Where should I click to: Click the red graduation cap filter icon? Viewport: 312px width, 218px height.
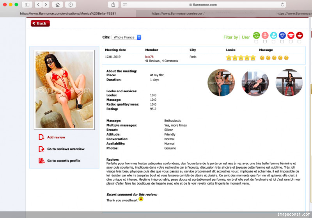(x=291, y=35)
